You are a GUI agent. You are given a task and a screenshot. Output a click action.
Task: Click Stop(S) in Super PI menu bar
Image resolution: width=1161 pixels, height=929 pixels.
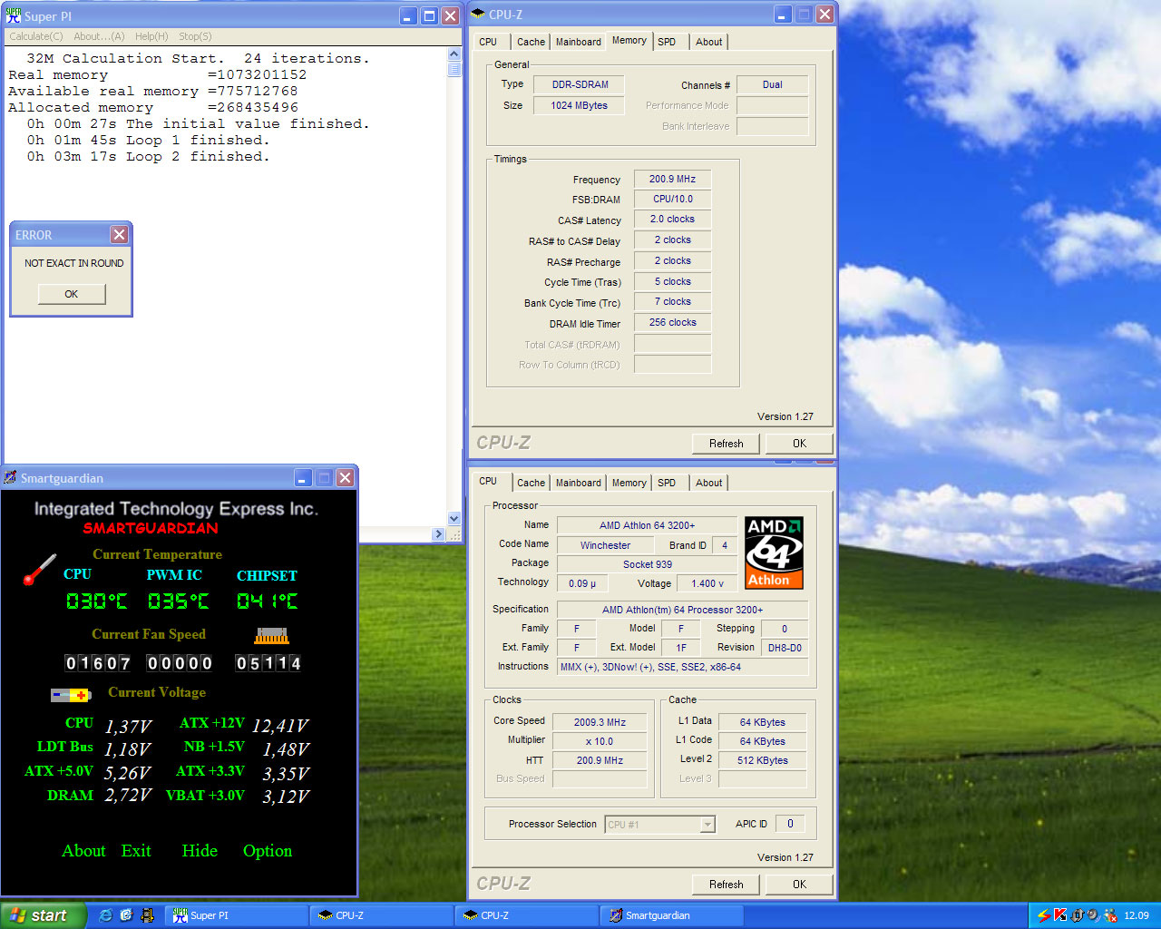pos(195,36)
